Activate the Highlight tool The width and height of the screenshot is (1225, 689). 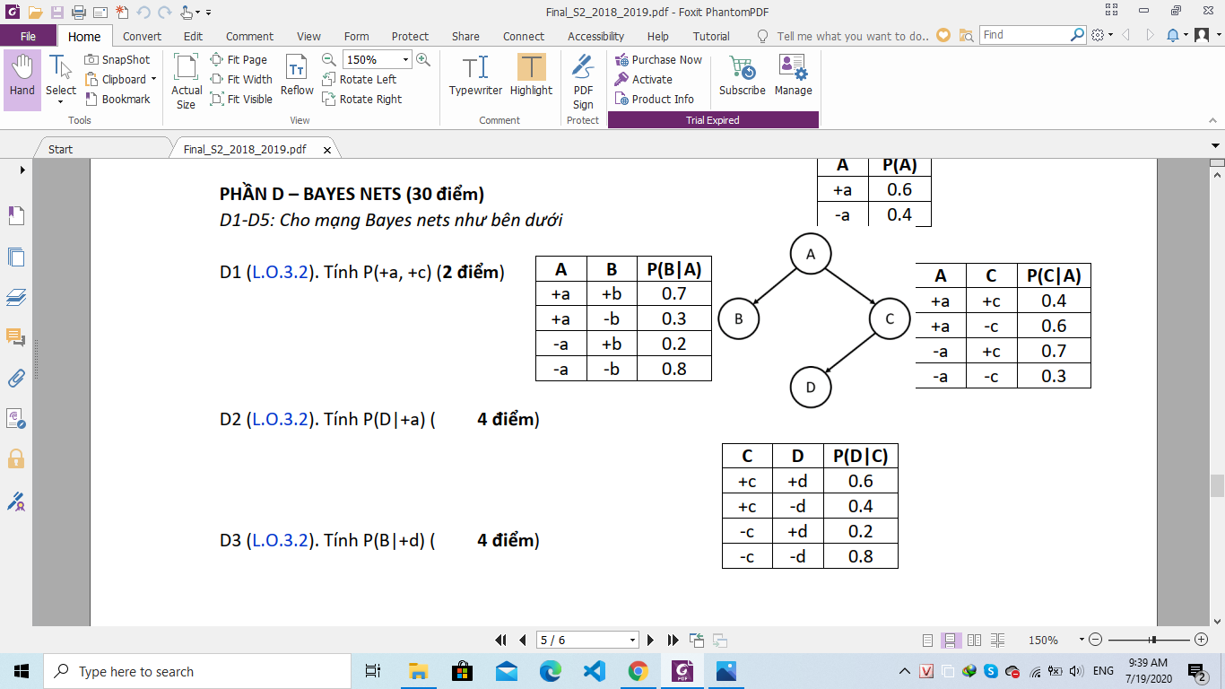pyautogui.click(x=531, y=74)
